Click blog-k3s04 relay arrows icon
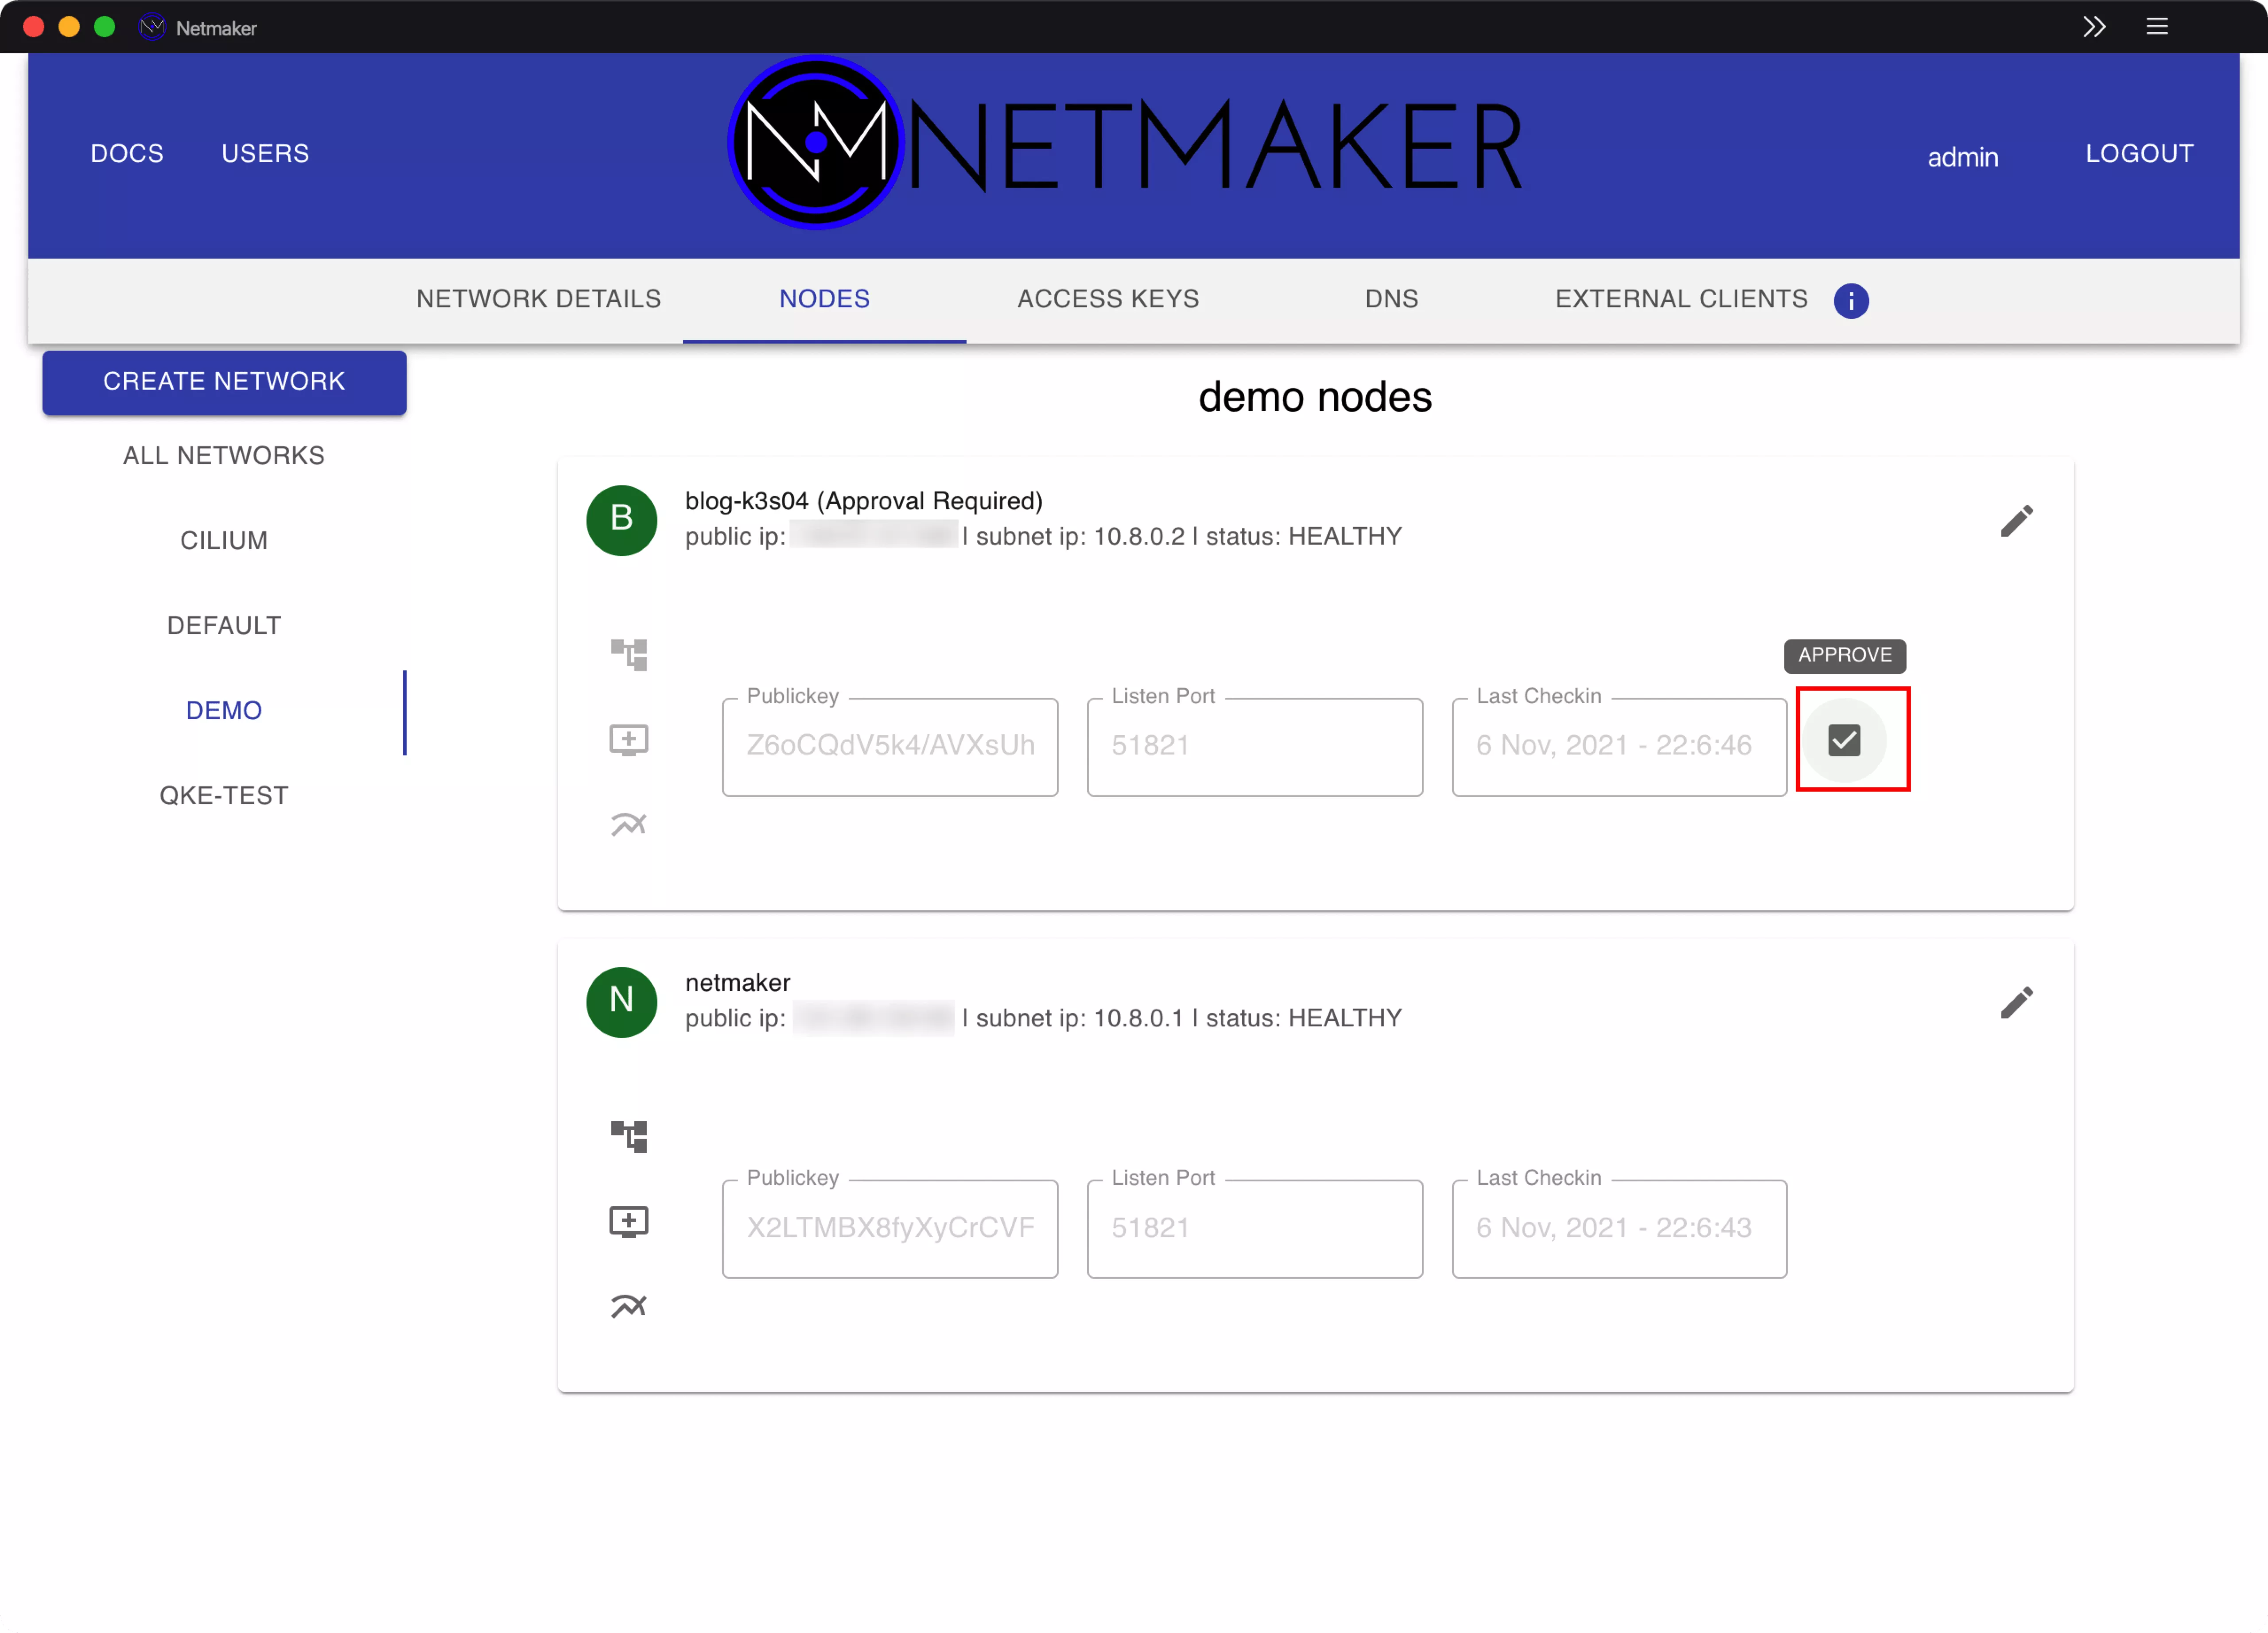This screenshot has width=2268, height=1633. (x=629, y=824)
